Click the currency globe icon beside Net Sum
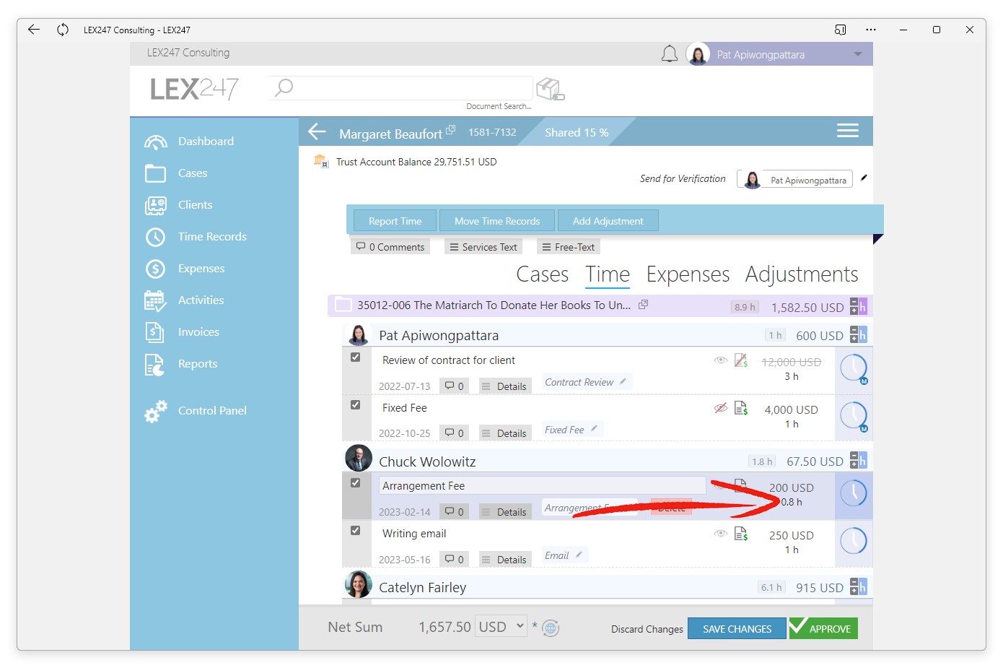This screenshot has height=668, width=1003. tap(551, 628)
